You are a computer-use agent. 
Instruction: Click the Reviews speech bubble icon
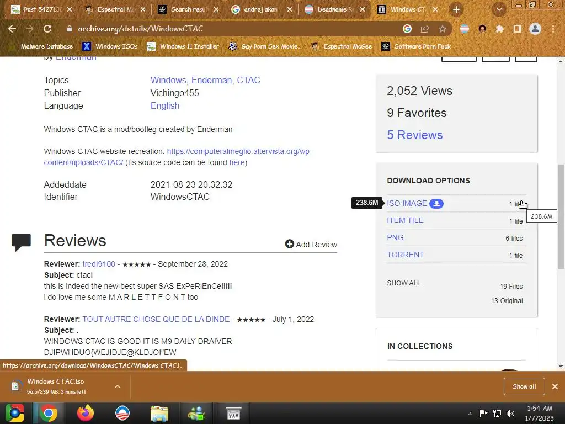pyautogui.click(x=22, y=242)
